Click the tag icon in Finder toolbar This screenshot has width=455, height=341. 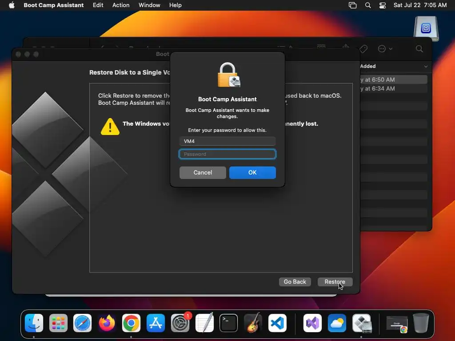click(363, 49)
